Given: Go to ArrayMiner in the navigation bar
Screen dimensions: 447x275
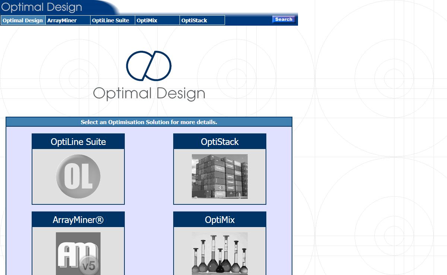Looking at the screenshot, I should pyautogui.click(x=62, y=20).
